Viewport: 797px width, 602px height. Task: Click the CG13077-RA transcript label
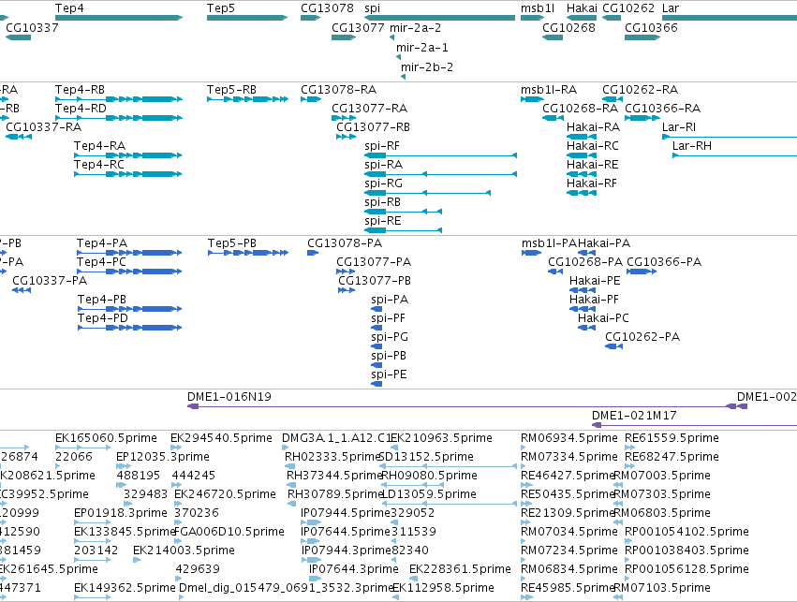click(x=370, y=109)
